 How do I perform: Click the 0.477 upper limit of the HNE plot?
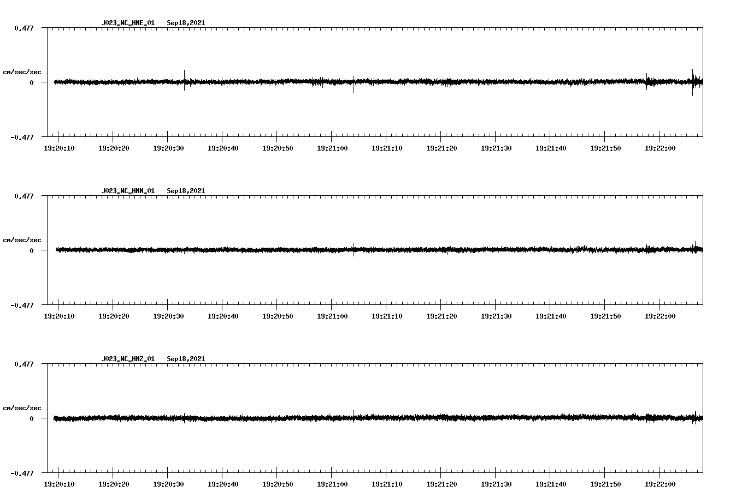[23, 28]
